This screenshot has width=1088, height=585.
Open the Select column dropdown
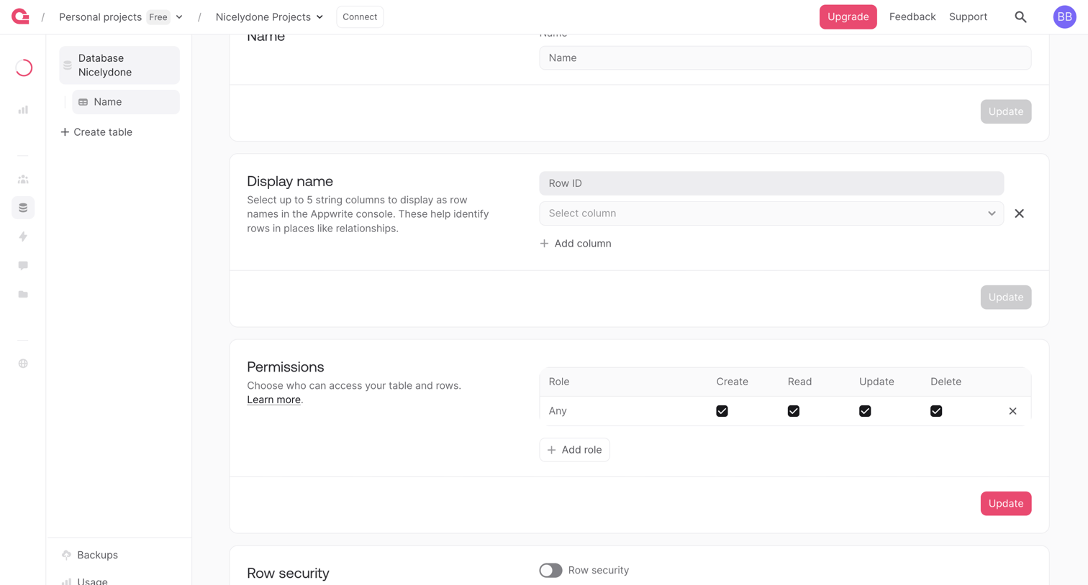[771, 213]
